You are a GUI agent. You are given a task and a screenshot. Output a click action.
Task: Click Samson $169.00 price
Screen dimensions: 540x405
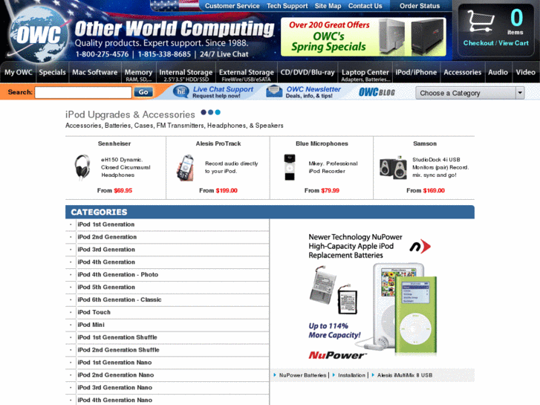coord(434,190)
